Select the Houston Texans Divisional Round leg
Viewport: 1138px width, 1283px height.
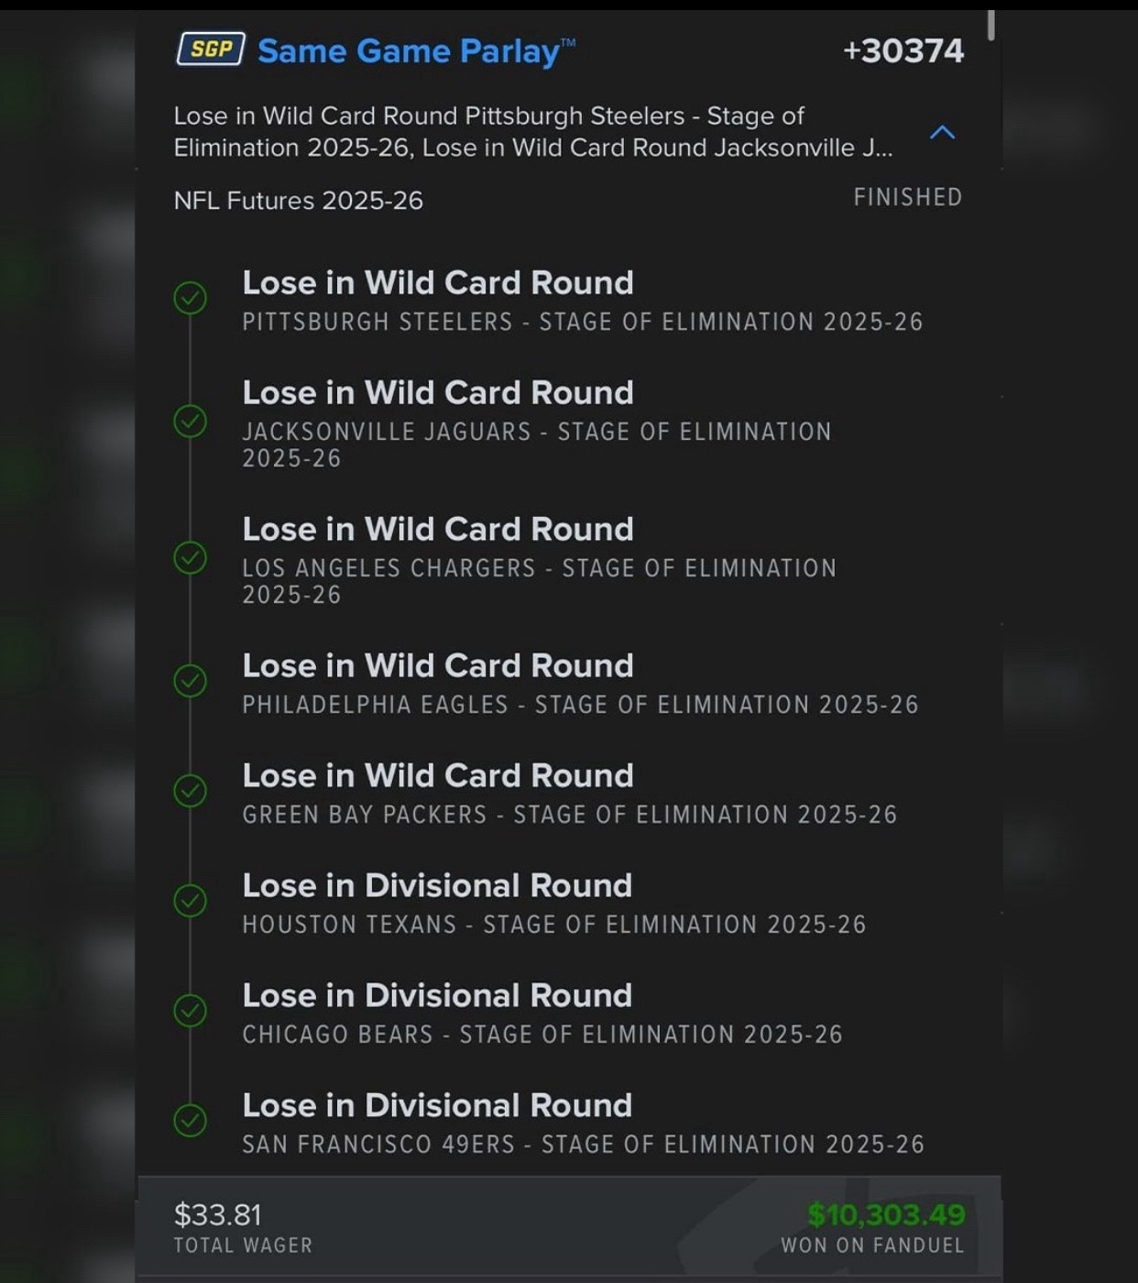553,904
